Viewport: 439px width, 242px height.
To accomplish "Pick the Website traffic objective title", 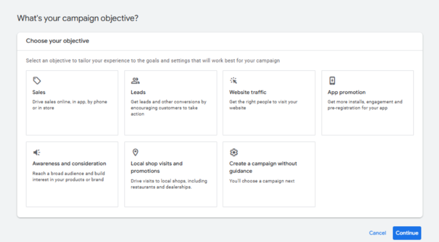I will coord(248,92).
